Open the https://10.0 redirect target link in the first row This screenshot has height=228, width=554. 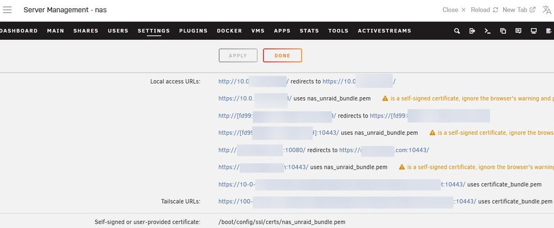click(x=359, y=81)
